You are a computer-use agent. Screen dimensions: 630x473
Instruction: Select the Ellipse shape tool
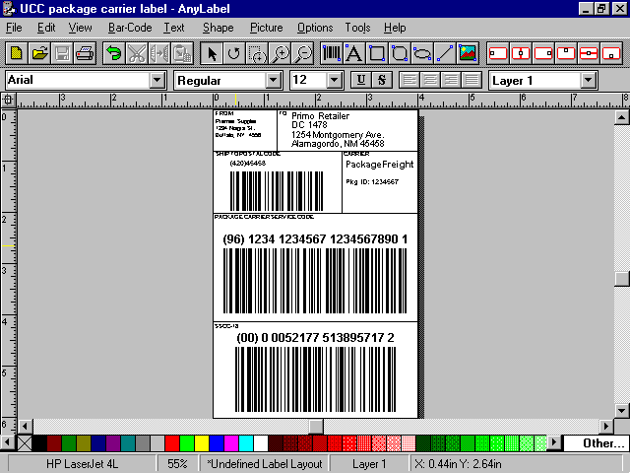(x=422, y=53)
